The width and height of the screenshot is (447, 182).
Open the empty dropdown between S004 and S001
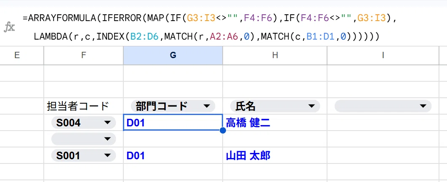coord(83,139)
